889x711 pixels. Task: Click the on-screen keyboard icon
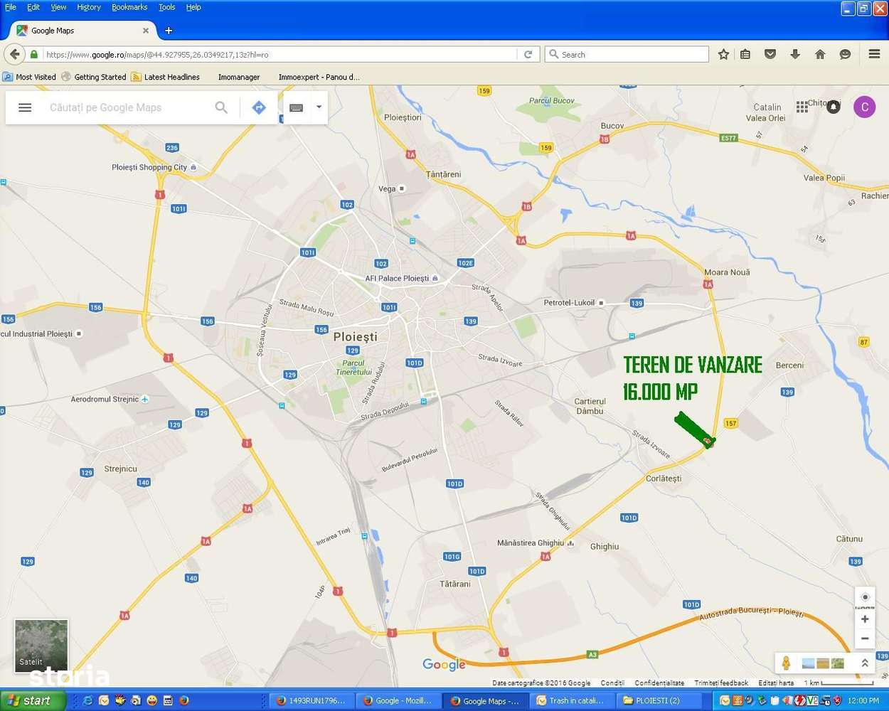[297, 107]
